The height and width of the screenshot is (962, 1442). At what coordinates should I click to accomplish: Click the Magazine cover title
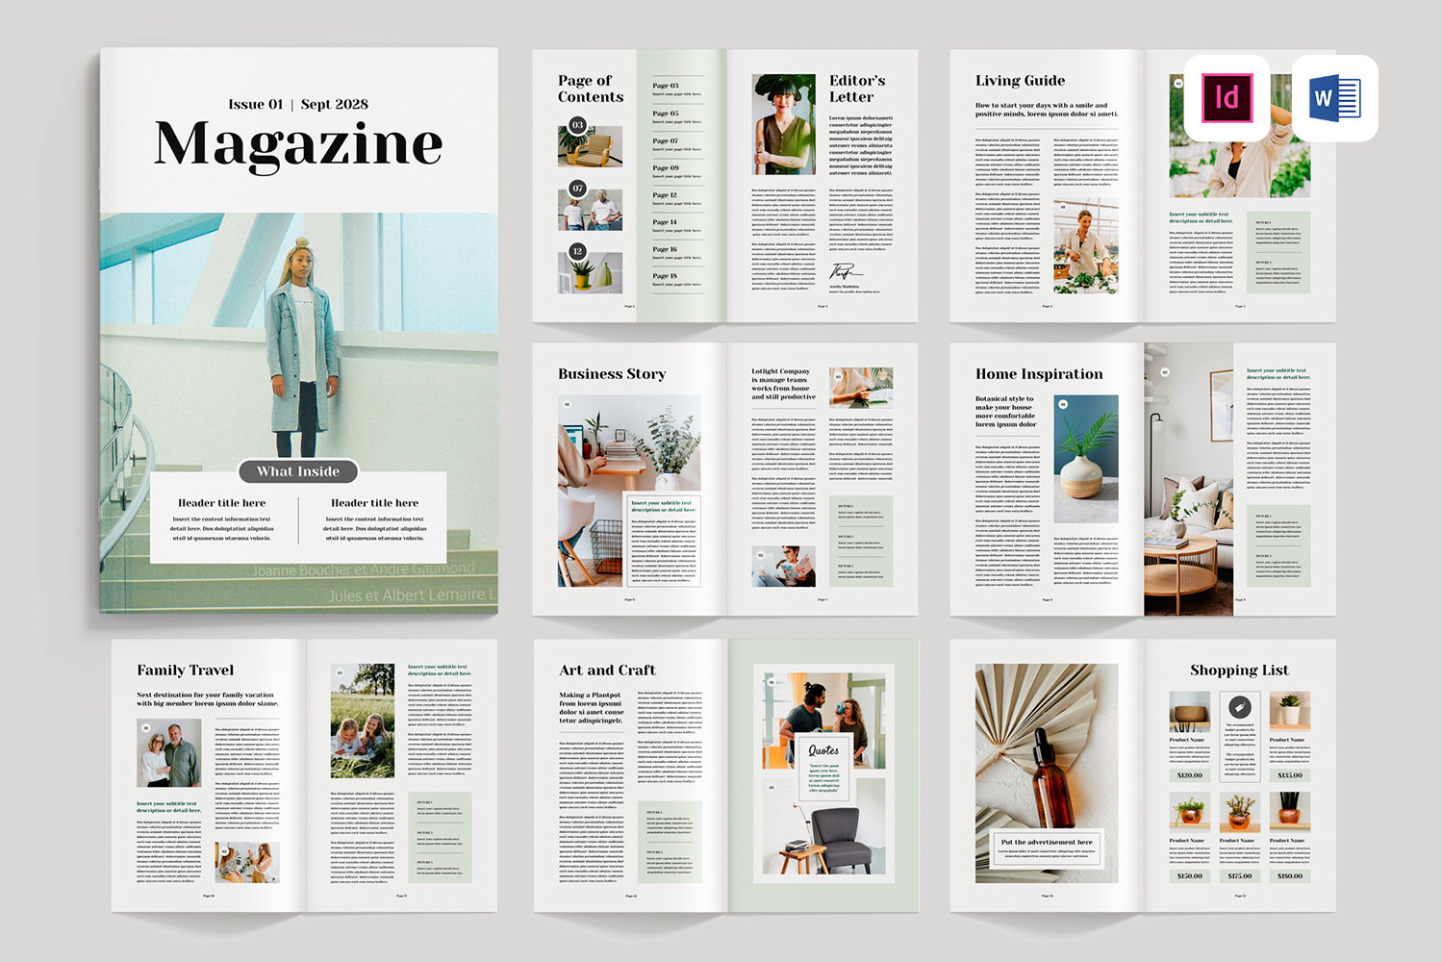tap(298, 144)
